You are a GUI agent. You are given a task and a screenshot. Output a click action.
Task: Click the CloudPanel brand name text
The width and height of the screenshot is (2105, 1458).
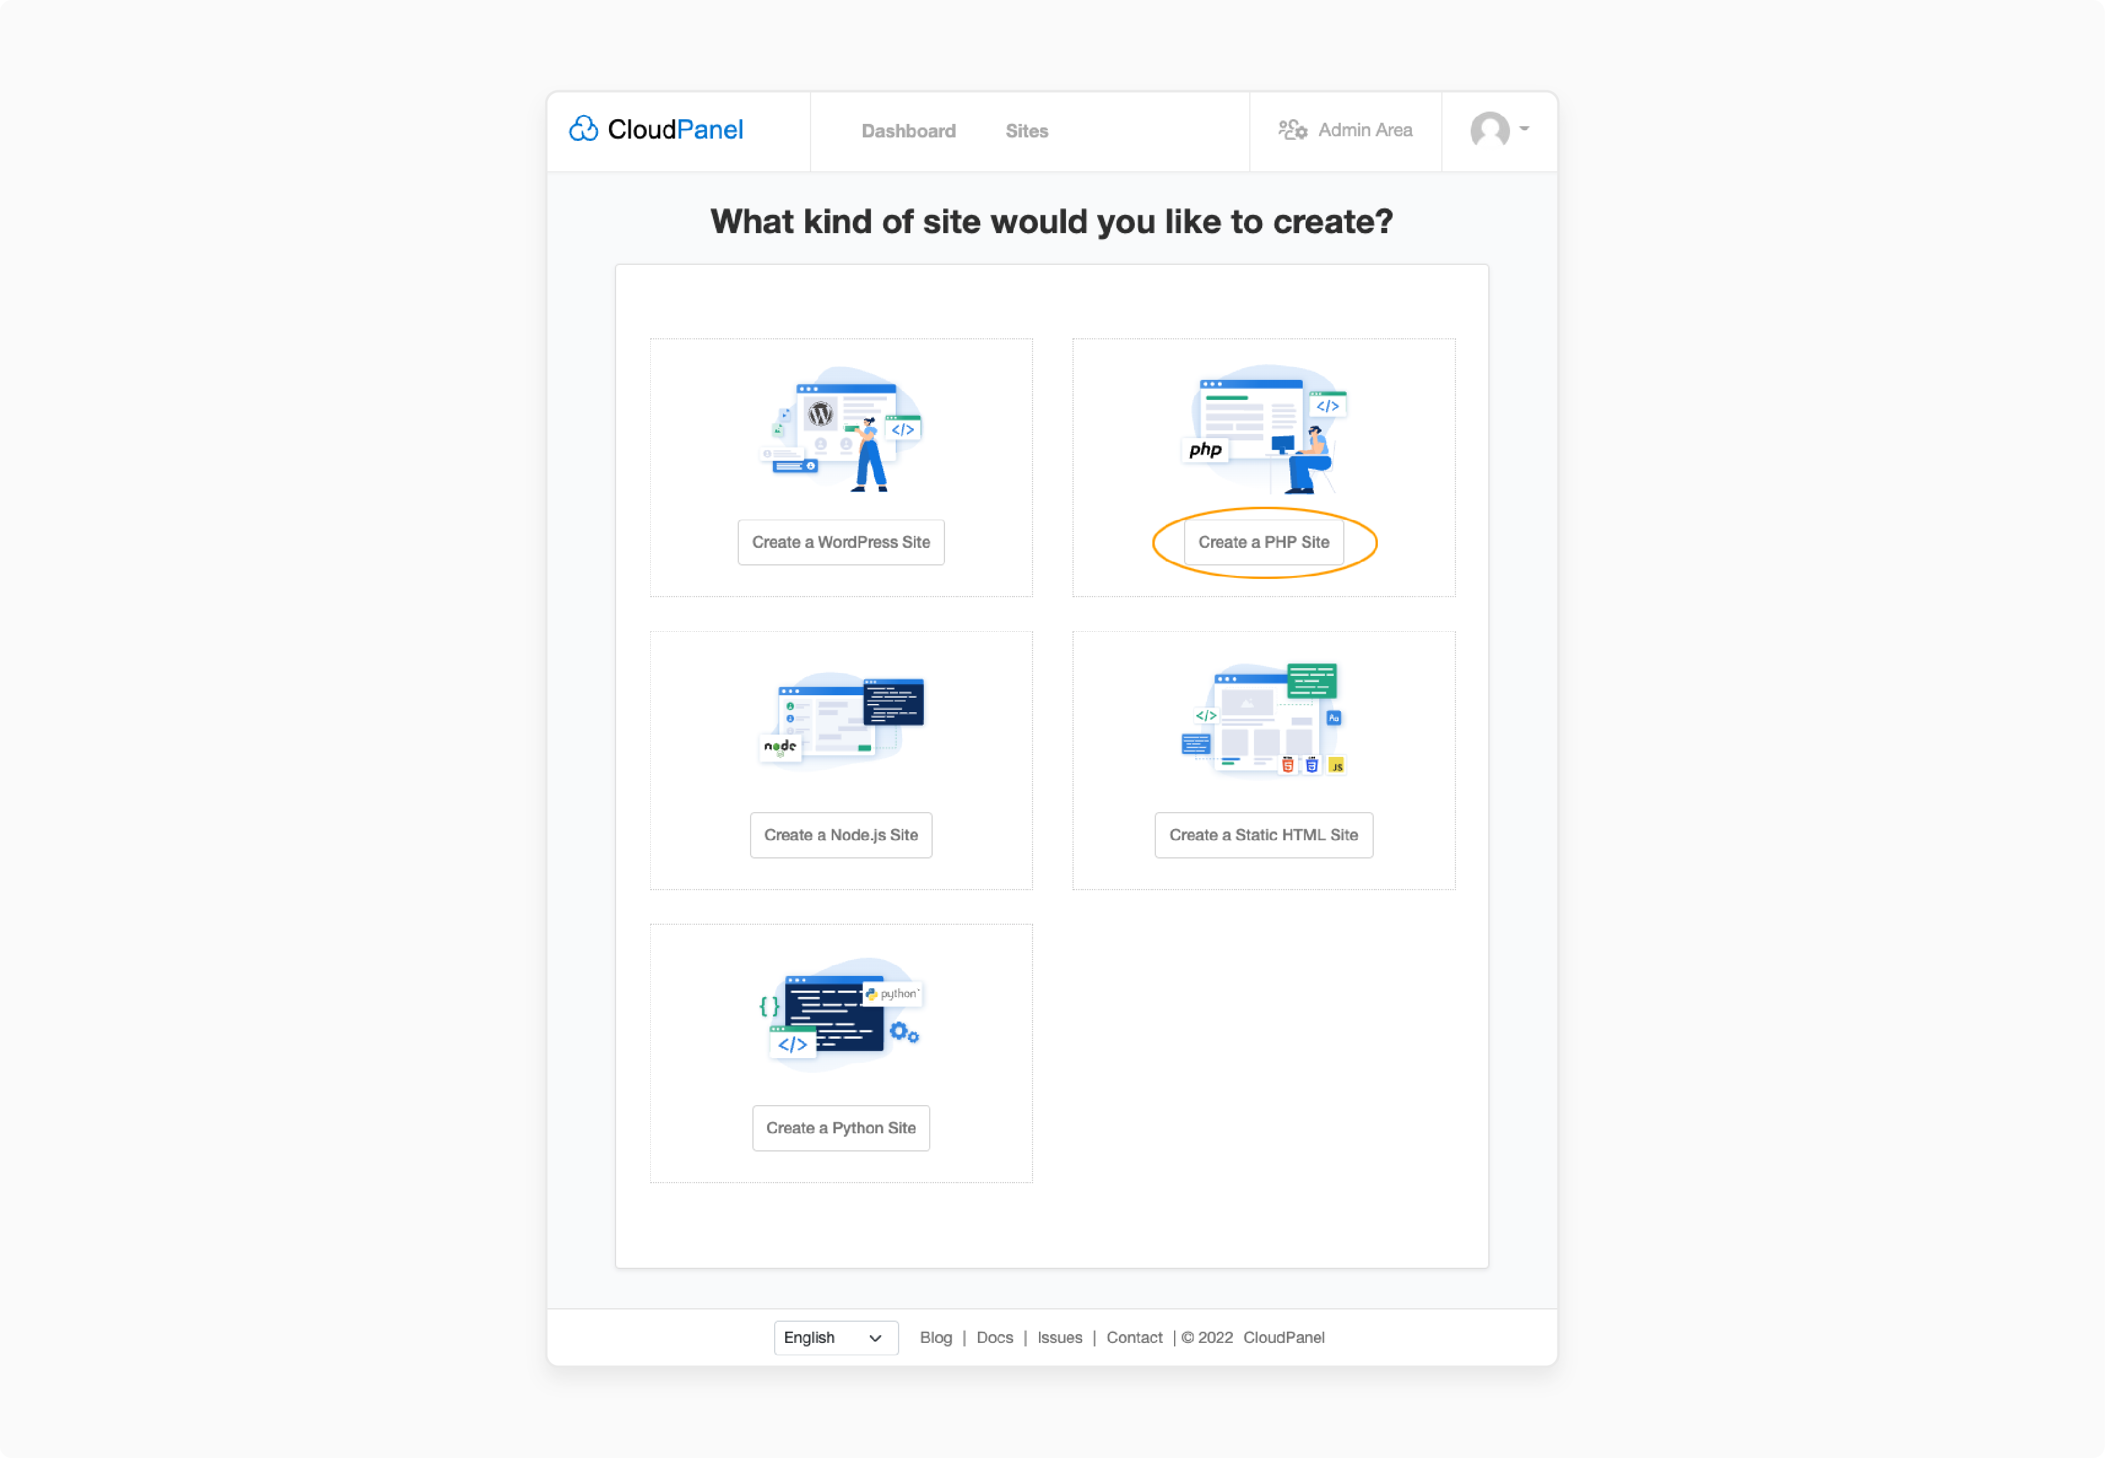pyautogui.click(x=675, y=130)
